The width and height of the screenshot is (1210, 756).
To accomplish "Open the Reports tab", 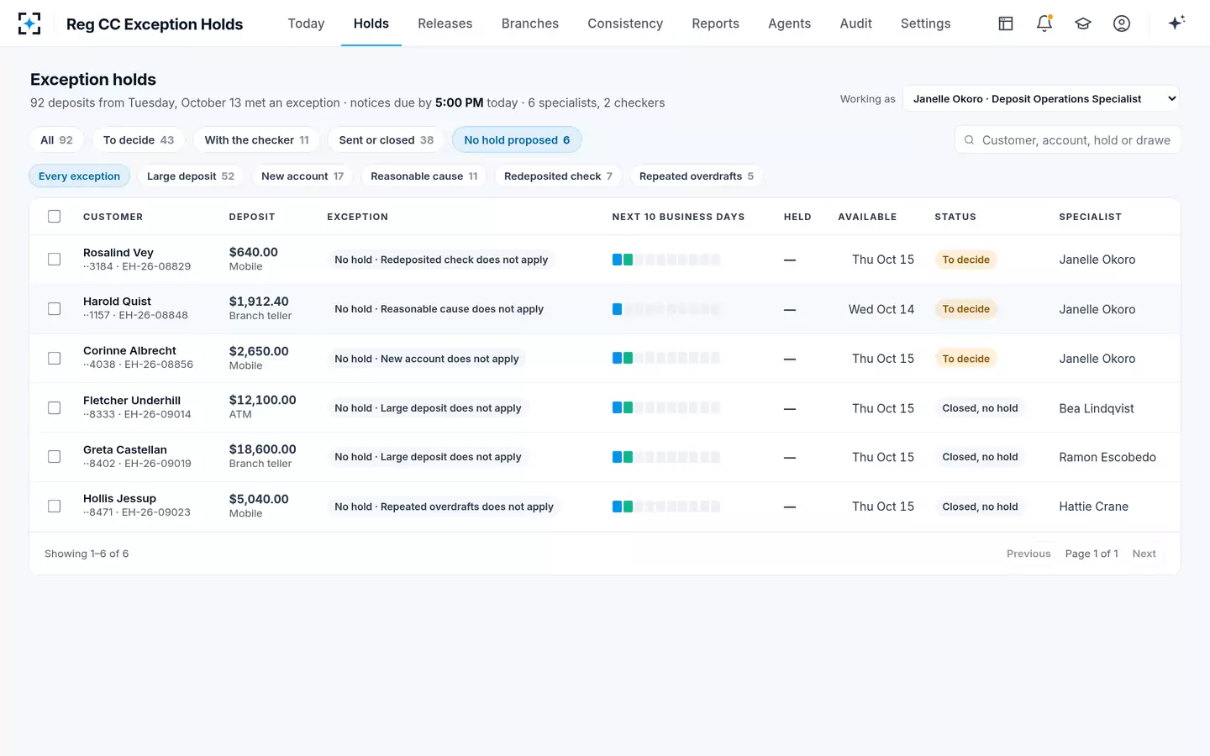I will [716, 24].
